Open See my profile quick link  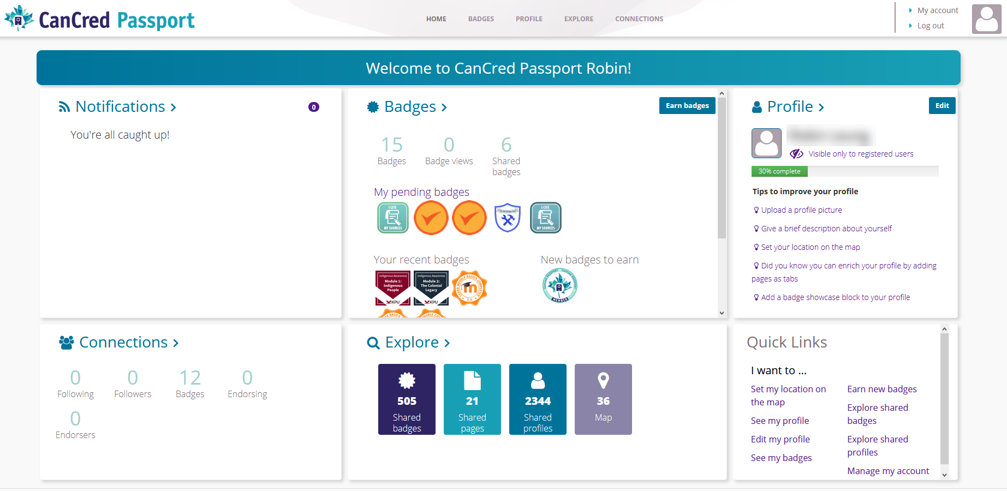pos(780,421)
